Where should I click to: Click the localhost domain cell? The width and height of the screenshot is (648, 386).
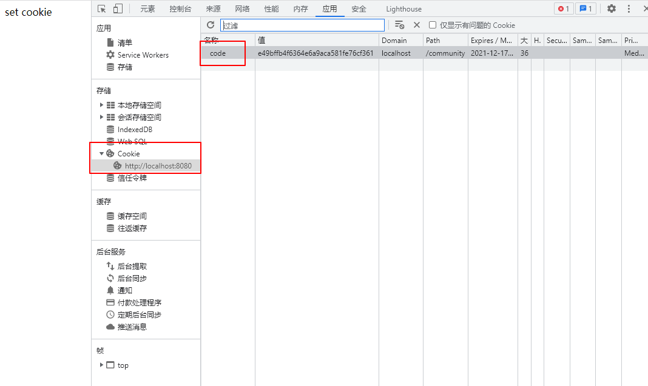(x=401, y=53)
